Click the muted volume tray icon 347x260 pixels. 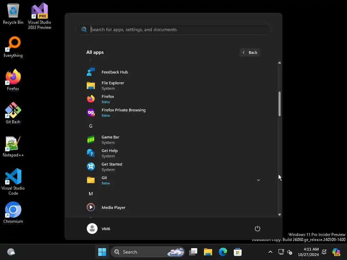[x=289, y=252]
